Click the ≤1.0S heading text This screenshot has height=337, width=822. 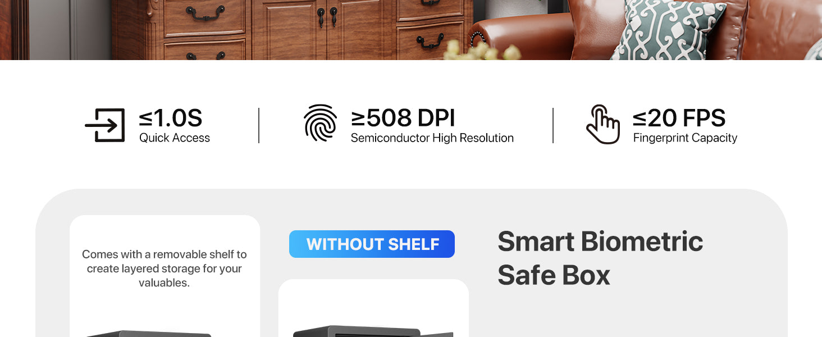171,119
